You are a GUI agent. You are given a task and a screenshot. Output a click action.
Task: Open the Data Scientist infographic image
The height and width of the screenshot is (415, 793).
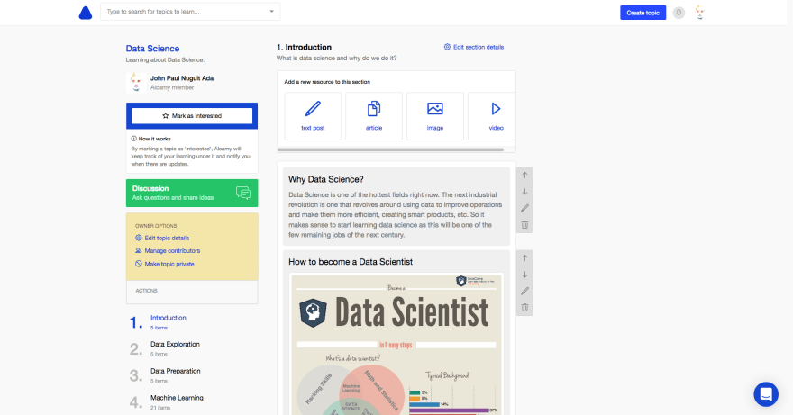tap(396, 344)
